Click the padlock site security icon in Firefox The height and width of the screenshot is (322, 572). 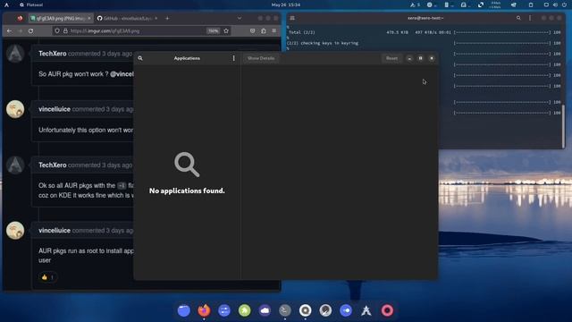65,31
